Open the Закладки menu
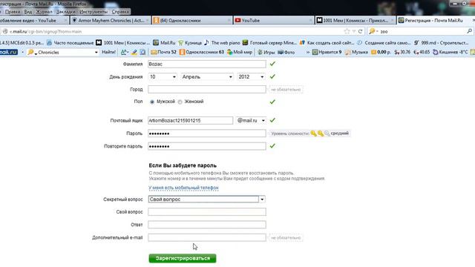 pos(66,12)
